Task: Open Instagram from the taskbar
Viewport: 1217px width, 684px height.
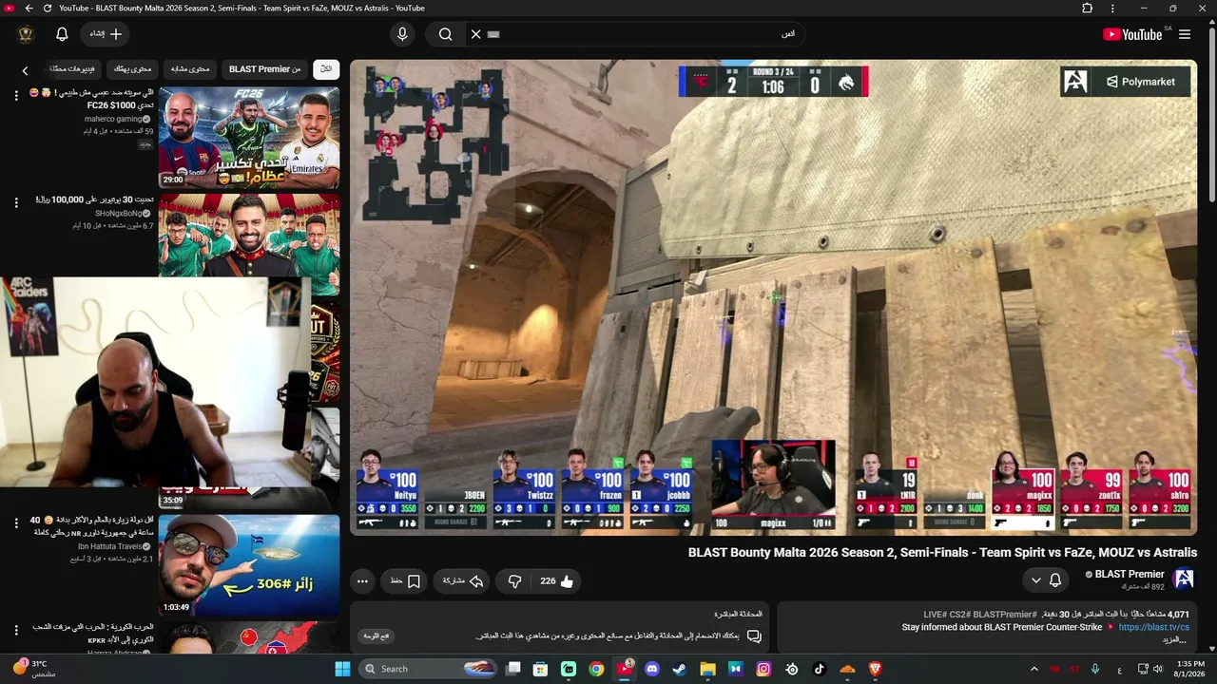Action: point(763,669)
